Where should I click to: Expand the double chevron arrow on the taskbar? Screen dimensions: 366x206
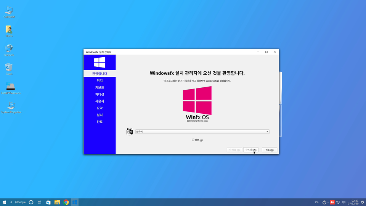[11, 202]
